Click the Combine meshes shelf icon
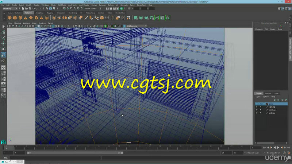The image size is (292, 164). tap(54, 18)
